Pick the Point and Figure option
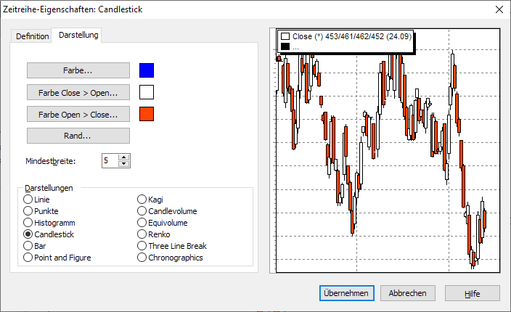 point(28,258)
